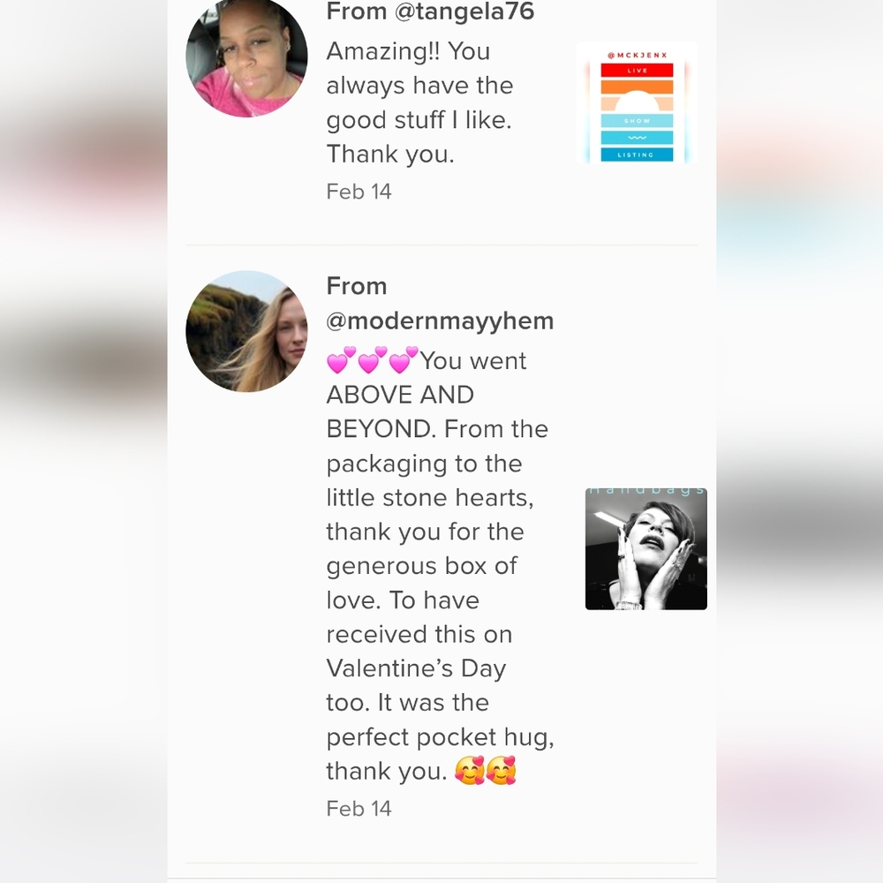The width and height of the screenshot is (883, 883).
Task: Click 'From' label above @modernmayyhem
Action: coord(357,286)
